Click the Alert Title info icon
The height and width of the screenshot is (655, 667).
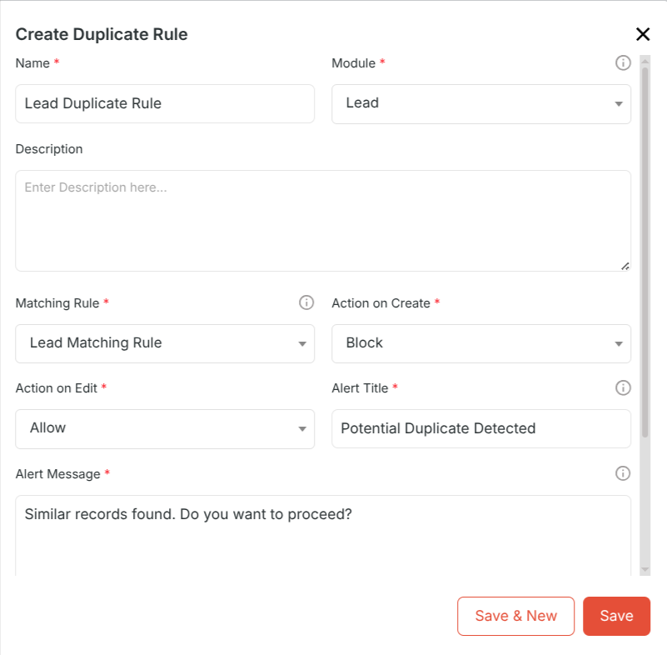(x=623, y=387)
